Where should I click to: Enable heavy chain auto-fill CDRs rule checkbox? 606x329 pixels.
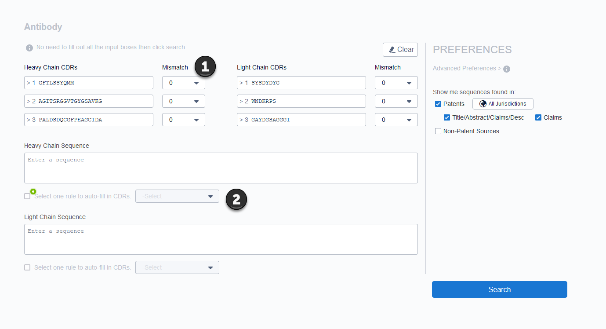27,196
